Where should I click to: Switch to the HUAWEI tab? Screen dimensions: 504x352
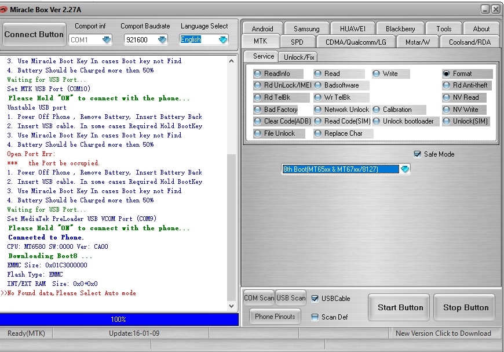[353, 28]
